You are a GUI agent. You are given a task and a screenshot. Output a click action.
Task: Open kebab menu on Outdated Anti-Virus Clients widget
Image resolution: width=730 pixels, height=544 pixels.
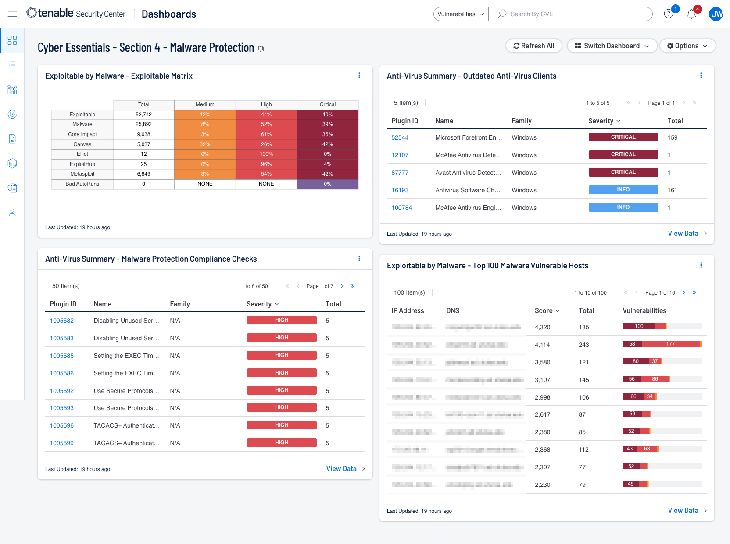click(701, 76)
